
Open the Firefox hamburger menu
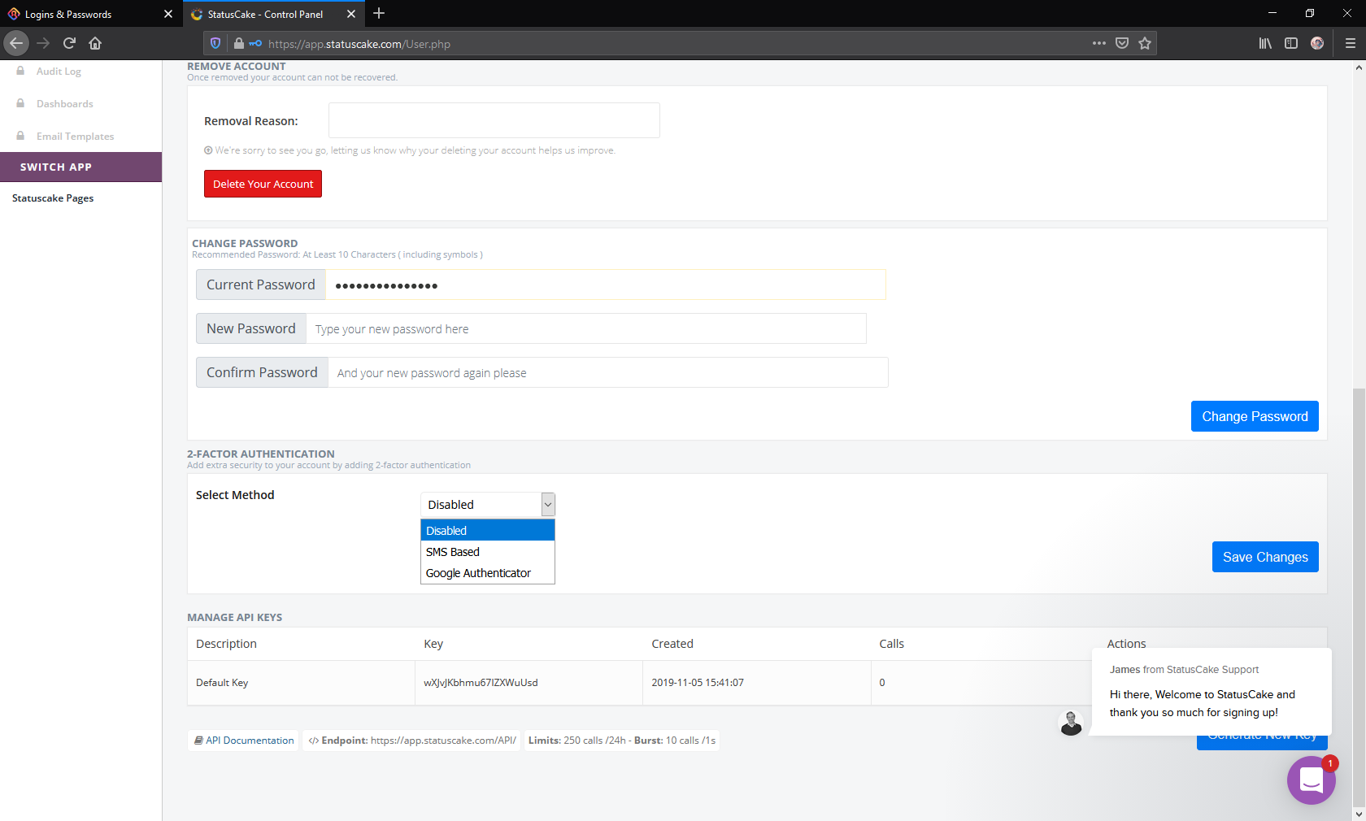tap(1350, 43)
